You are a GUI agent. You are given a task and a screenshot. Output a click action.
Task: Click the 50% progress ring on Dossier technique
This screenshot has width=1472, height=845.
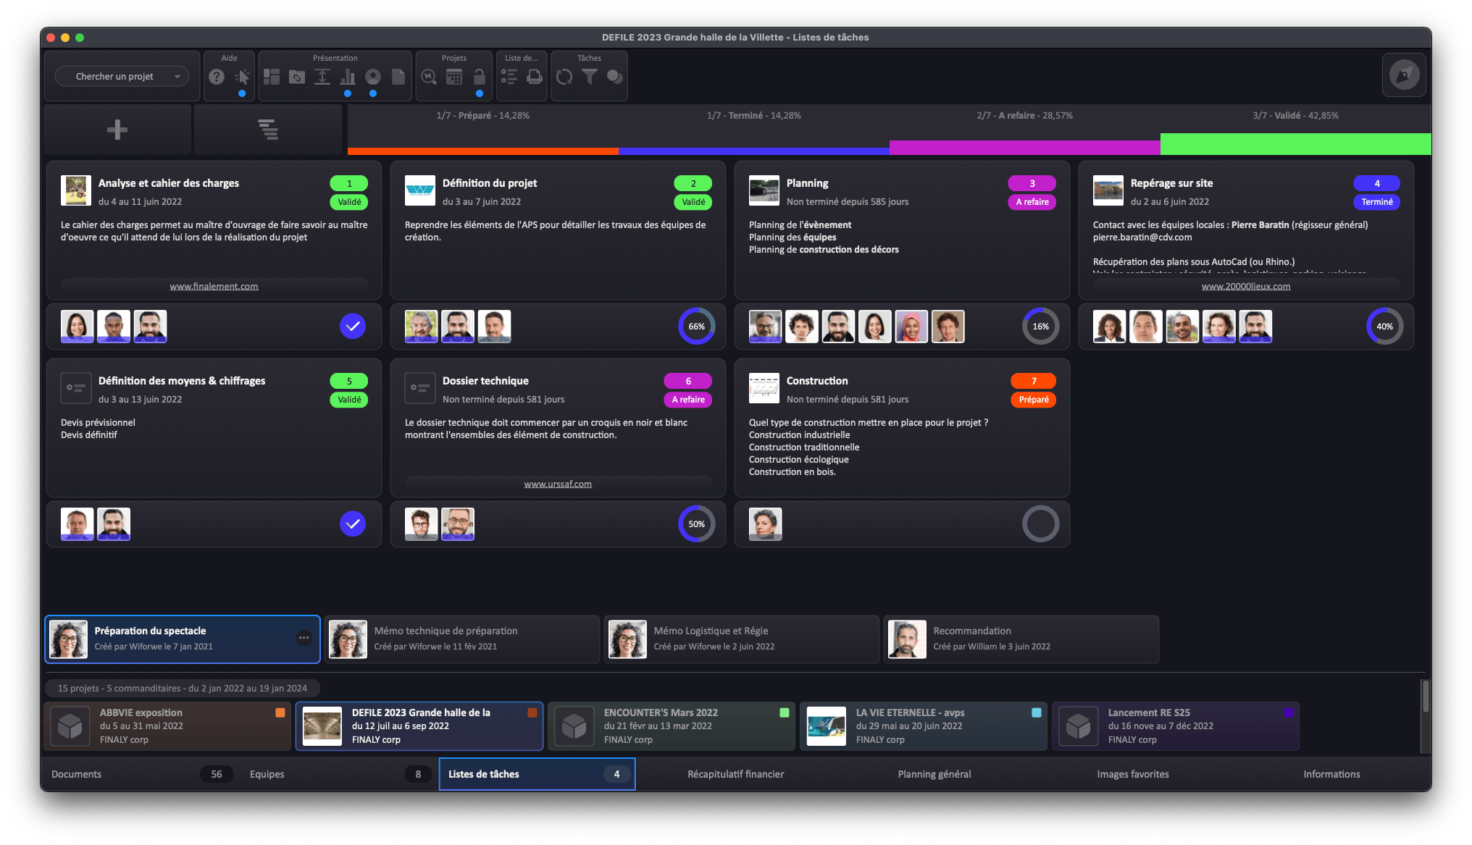[x=696, y=524]
